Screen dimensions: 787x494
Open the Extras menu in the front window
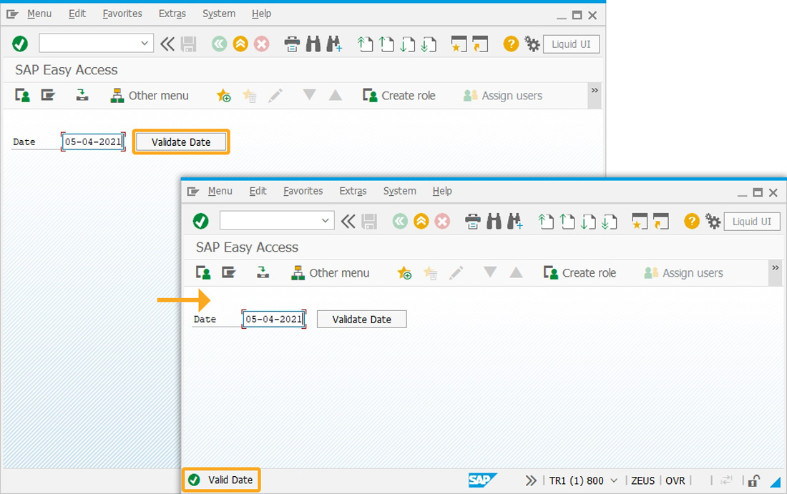click(353, 191)
